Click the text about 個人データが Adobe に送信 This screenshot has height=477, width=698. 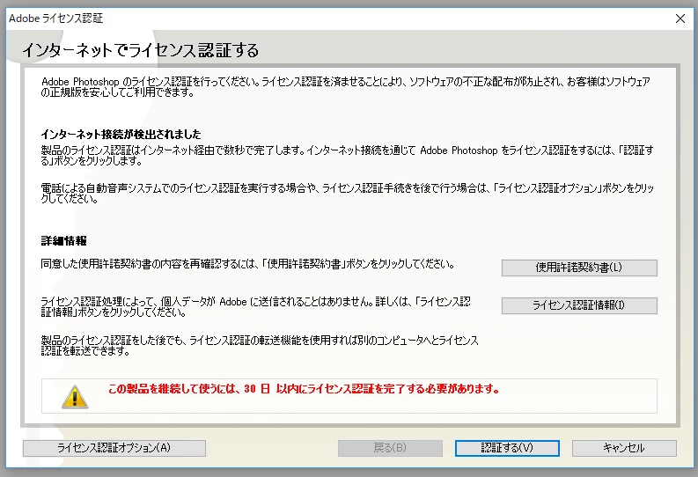255,307
